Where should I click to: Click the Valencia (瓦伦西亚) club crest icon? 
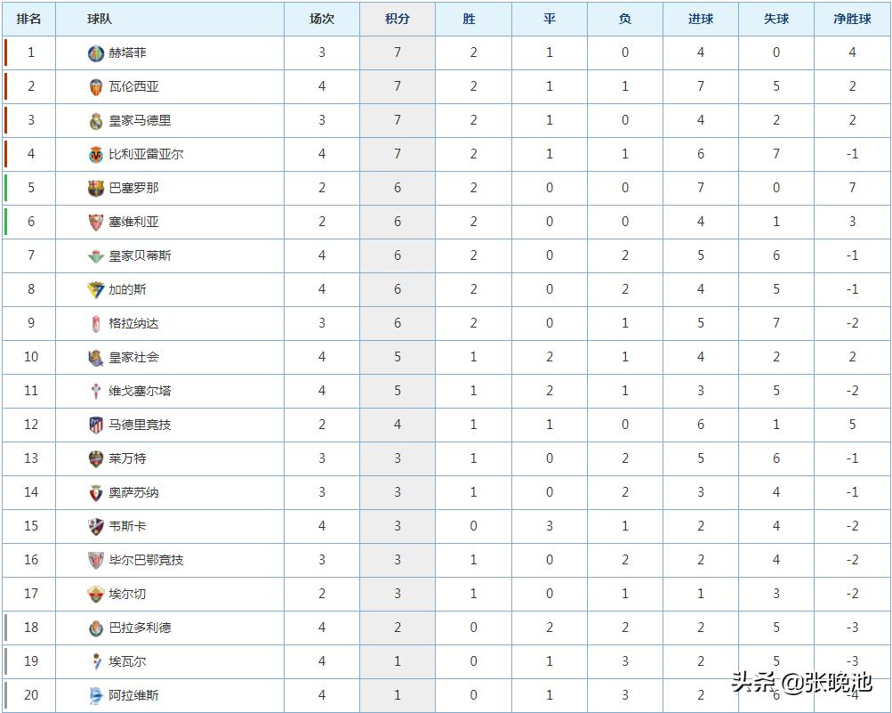point(96,87)
